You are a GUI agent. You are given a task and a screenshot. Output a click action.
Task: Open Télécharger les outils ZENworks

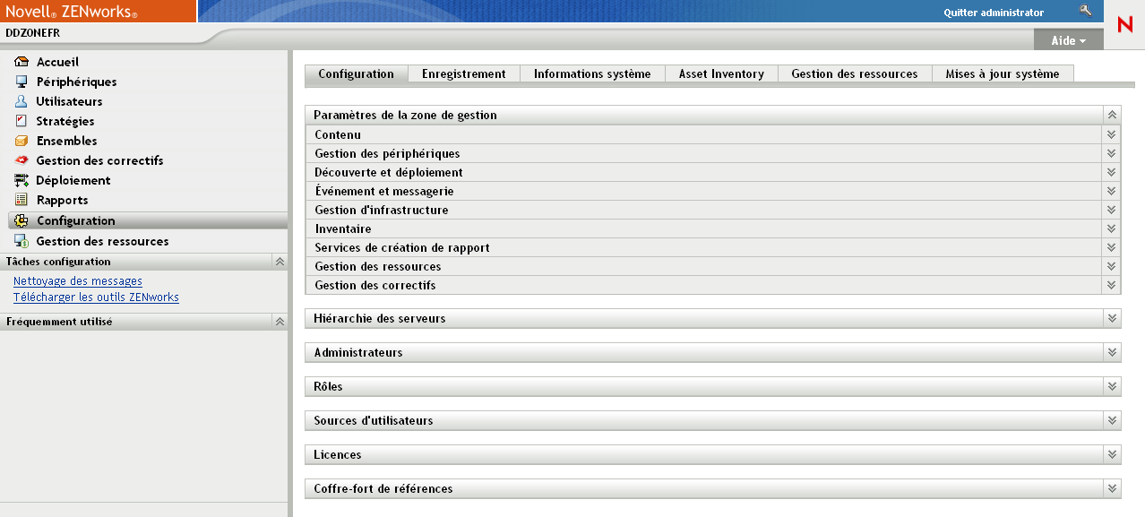[x=99, y=297]
